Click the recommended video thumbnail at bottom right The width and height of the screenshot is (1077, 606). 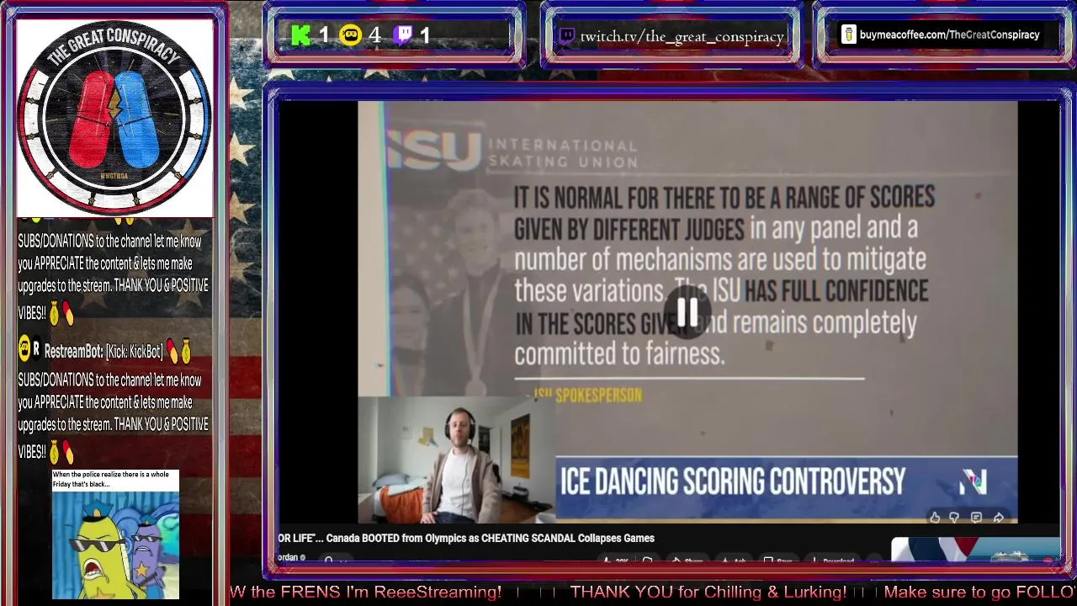click(x=975, y=549)
